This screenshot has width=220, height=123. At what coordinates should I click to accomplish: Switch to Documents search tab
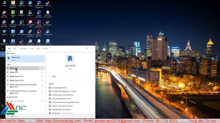pyautogui.click(x=23, y=49)
